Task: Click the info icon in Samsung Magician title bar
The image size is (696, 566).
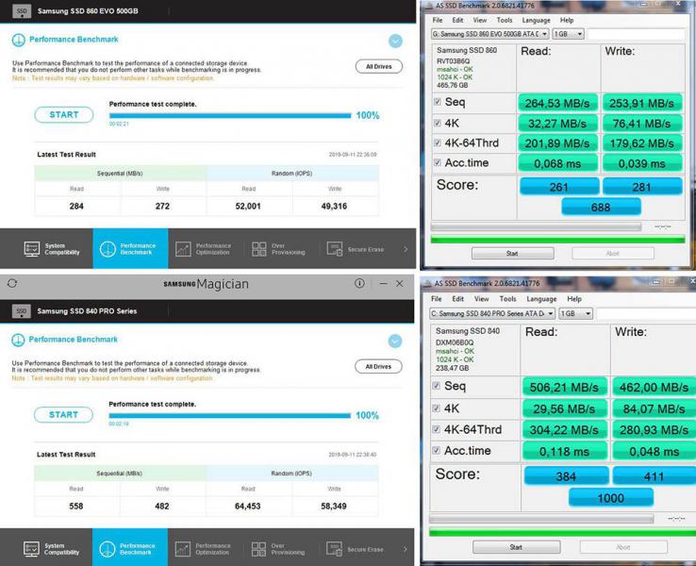Action: pyautogui.click(x=359, y=283)
